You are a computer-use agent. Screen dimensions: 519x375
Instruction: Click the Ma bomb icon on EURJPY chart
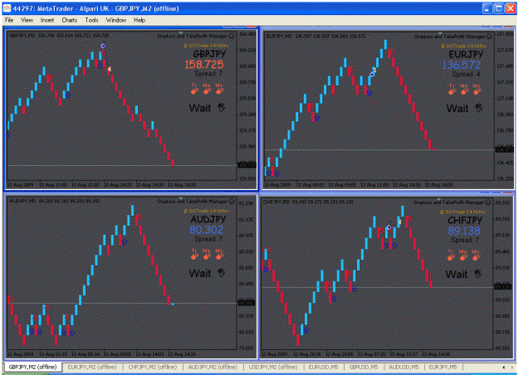tap(463, 91)
